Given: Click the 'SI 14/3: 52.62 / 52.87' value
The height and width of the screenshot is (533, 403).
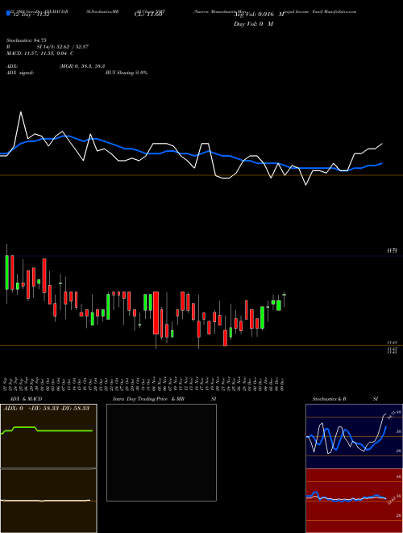Looking at the screenshot, I should click(63, 47).
